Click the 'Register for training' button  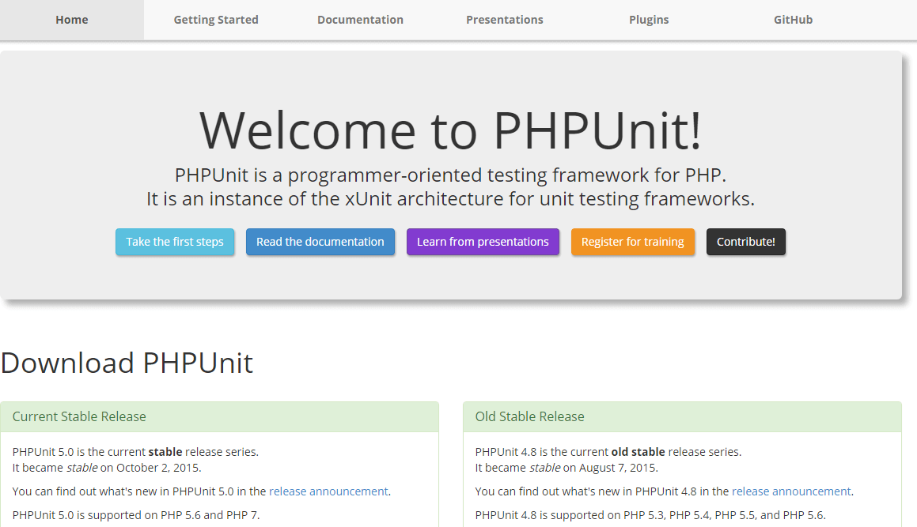coord(633,242)
